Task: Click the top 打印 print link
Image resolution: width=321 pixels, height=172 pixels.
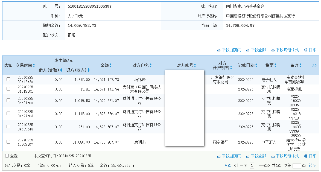Action: coord(310,50)
